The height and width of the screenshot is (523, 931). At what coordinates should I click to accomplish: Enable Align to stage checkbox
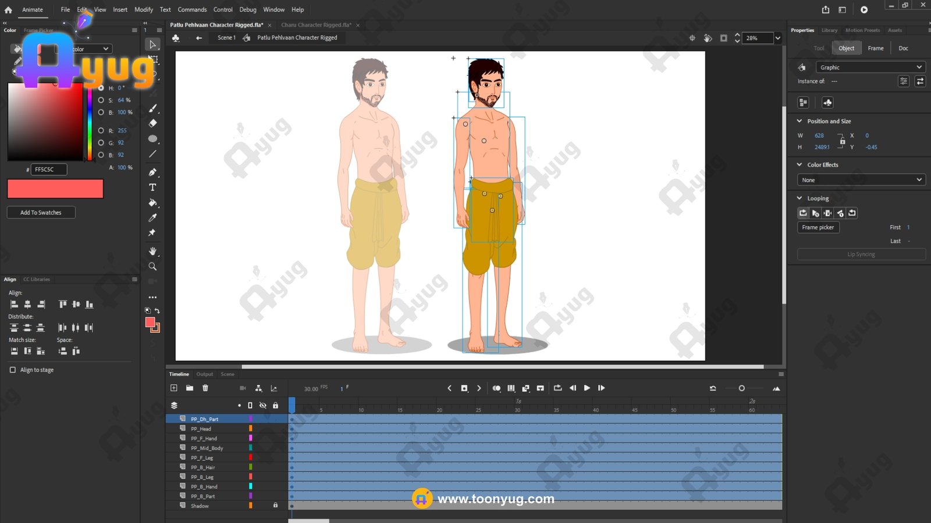13,370
